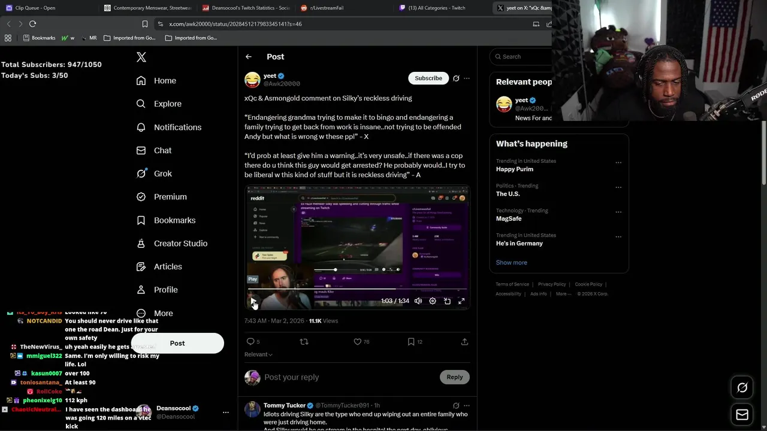Image resolution: width=767 pixels, height=431 pixels.
Task: Open Articles in sidebar
Action: tap(159, 266)
